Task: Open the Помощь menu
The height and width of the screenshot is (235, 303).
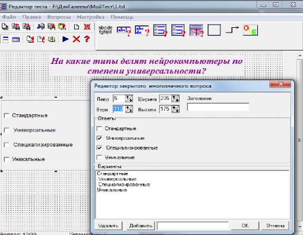Action: (x=122, y=17)
